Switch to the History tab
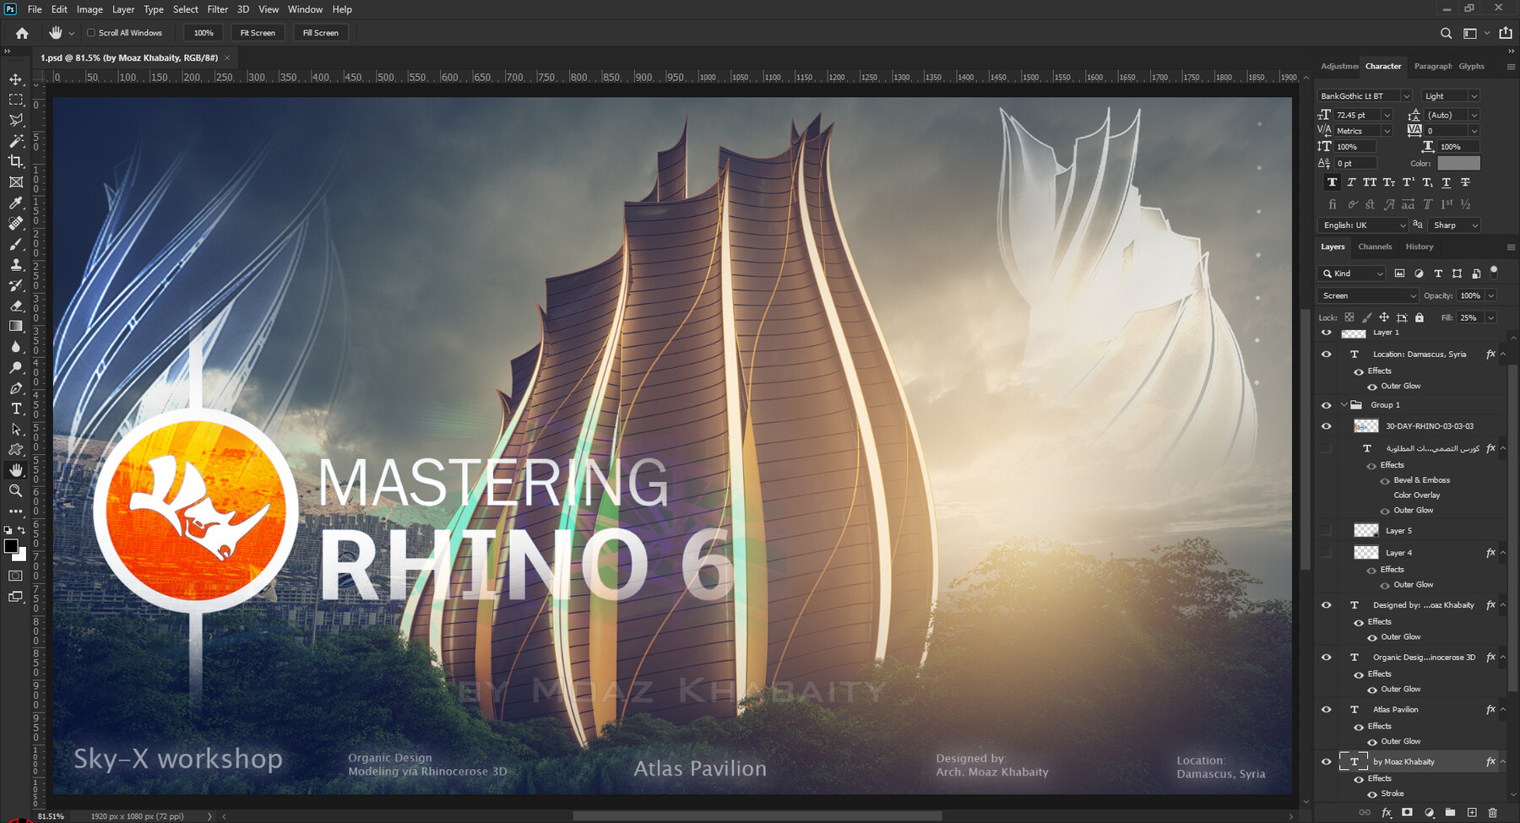 (1420, 247)
